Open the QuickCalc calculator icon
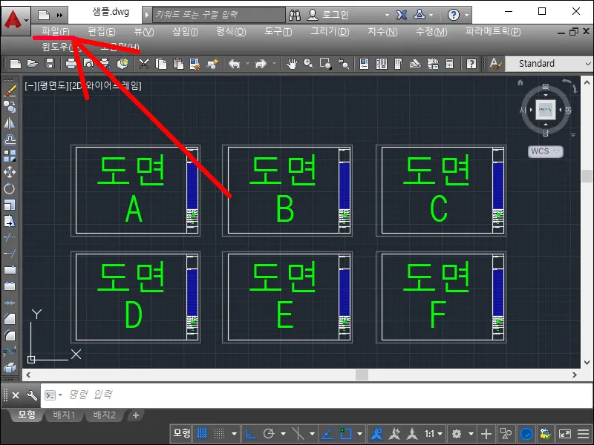 click(x=450, y=64)
